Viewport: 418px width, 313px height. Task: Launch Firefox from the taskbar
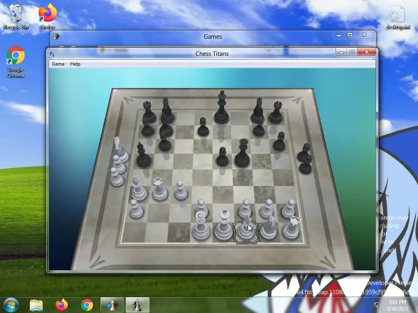click(x=62, y=305)
